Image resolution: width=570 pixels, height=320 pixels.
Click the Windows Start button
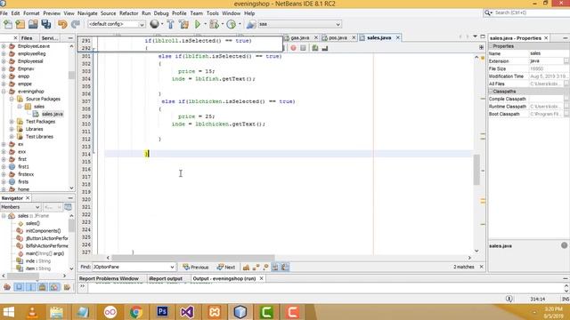[x=8, y=312]
